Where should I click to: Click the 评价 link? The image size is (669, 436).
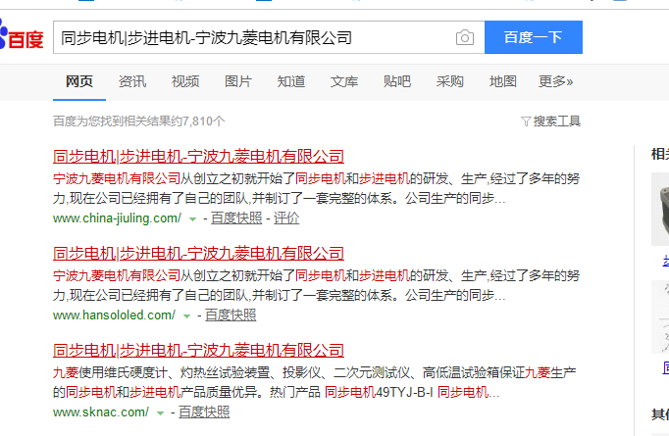pos(286,218)
